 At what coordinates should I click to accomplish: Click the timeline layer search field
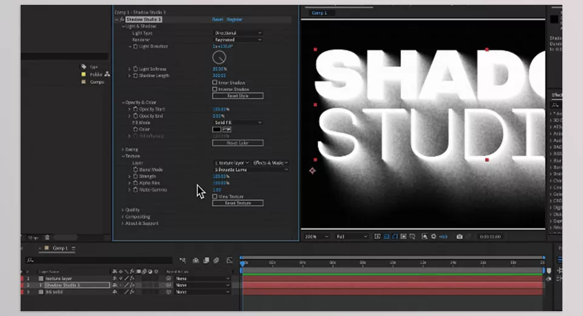click(x=99, y=260)
